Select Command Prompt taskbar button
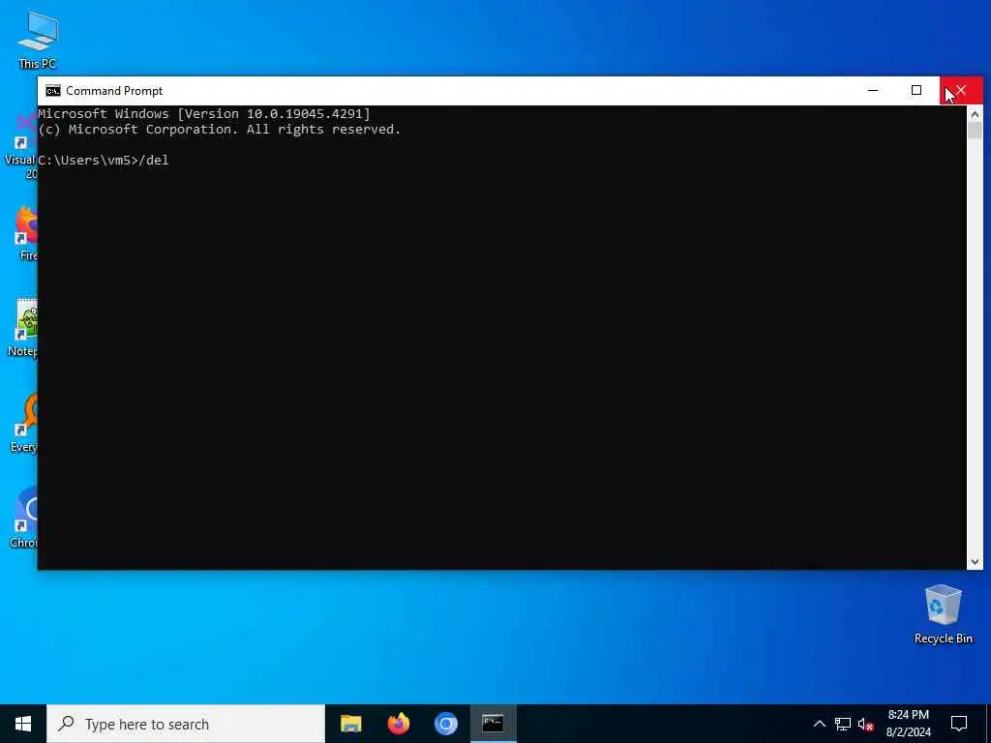The height and width of the screenshot is (743, 991). pyautogui.click(x=493, y=724)
